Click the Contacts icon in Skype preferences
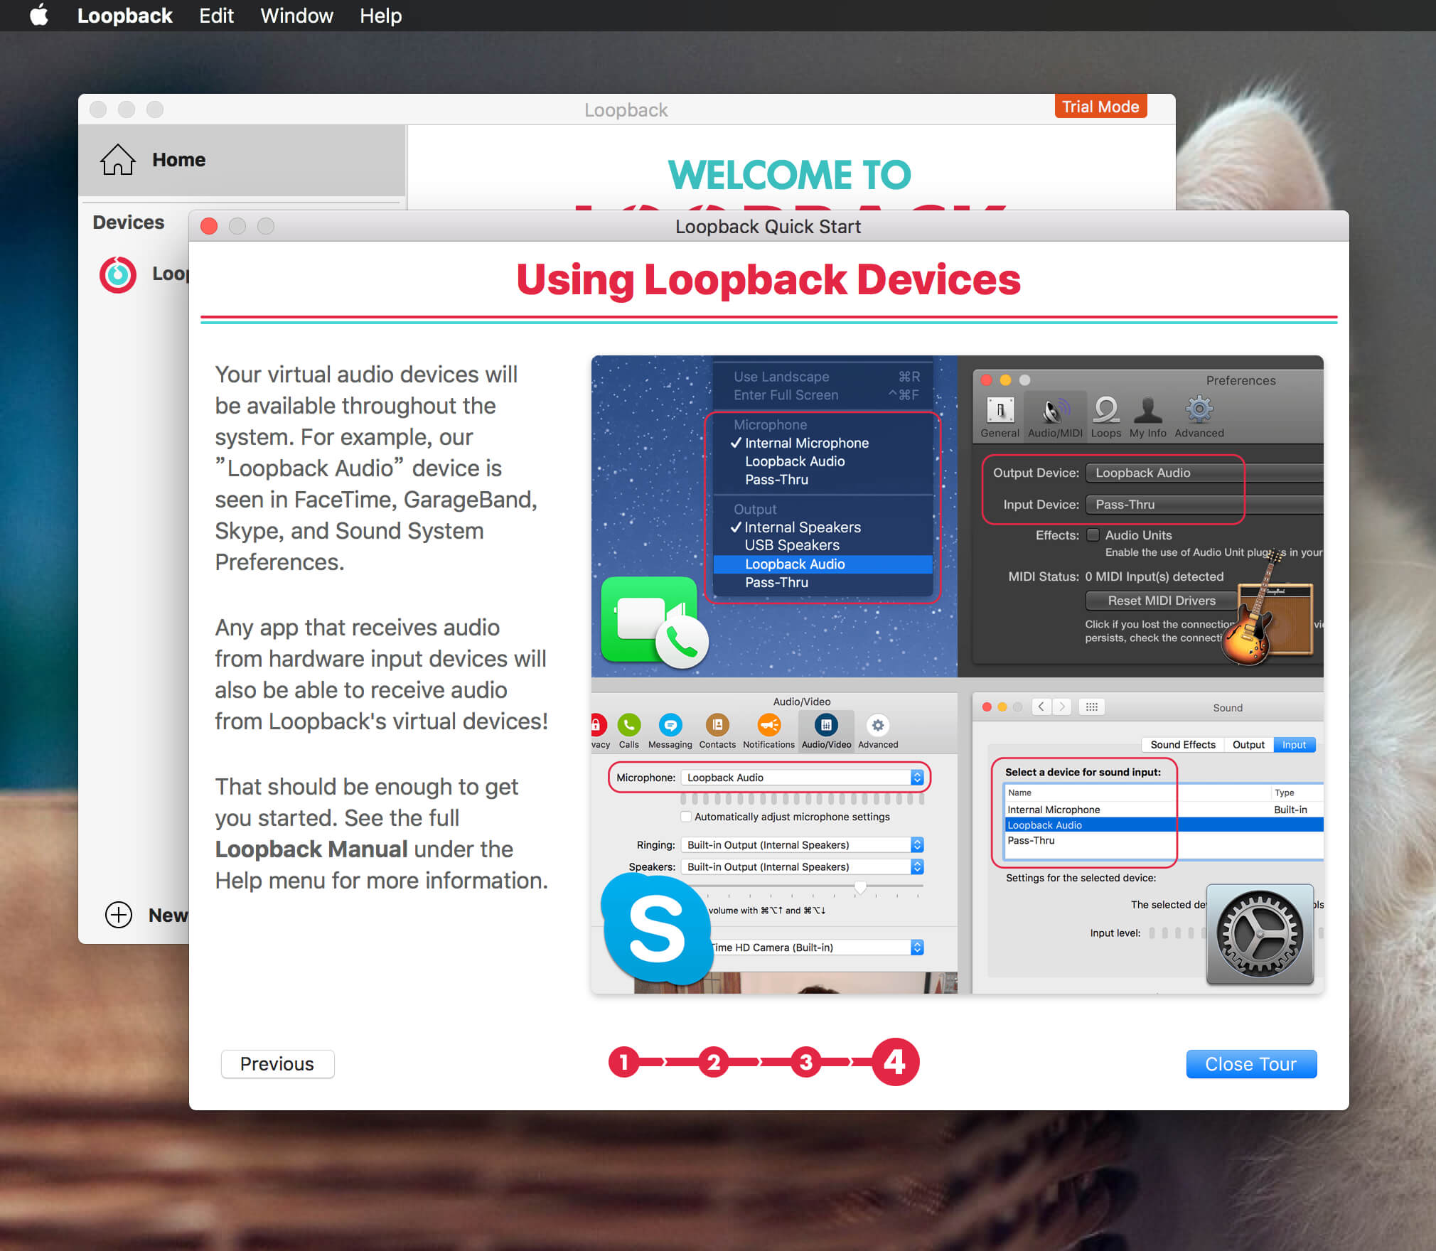 point(717,731)
